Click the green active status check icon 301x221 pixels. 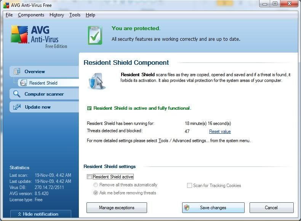tap(89, 108)
